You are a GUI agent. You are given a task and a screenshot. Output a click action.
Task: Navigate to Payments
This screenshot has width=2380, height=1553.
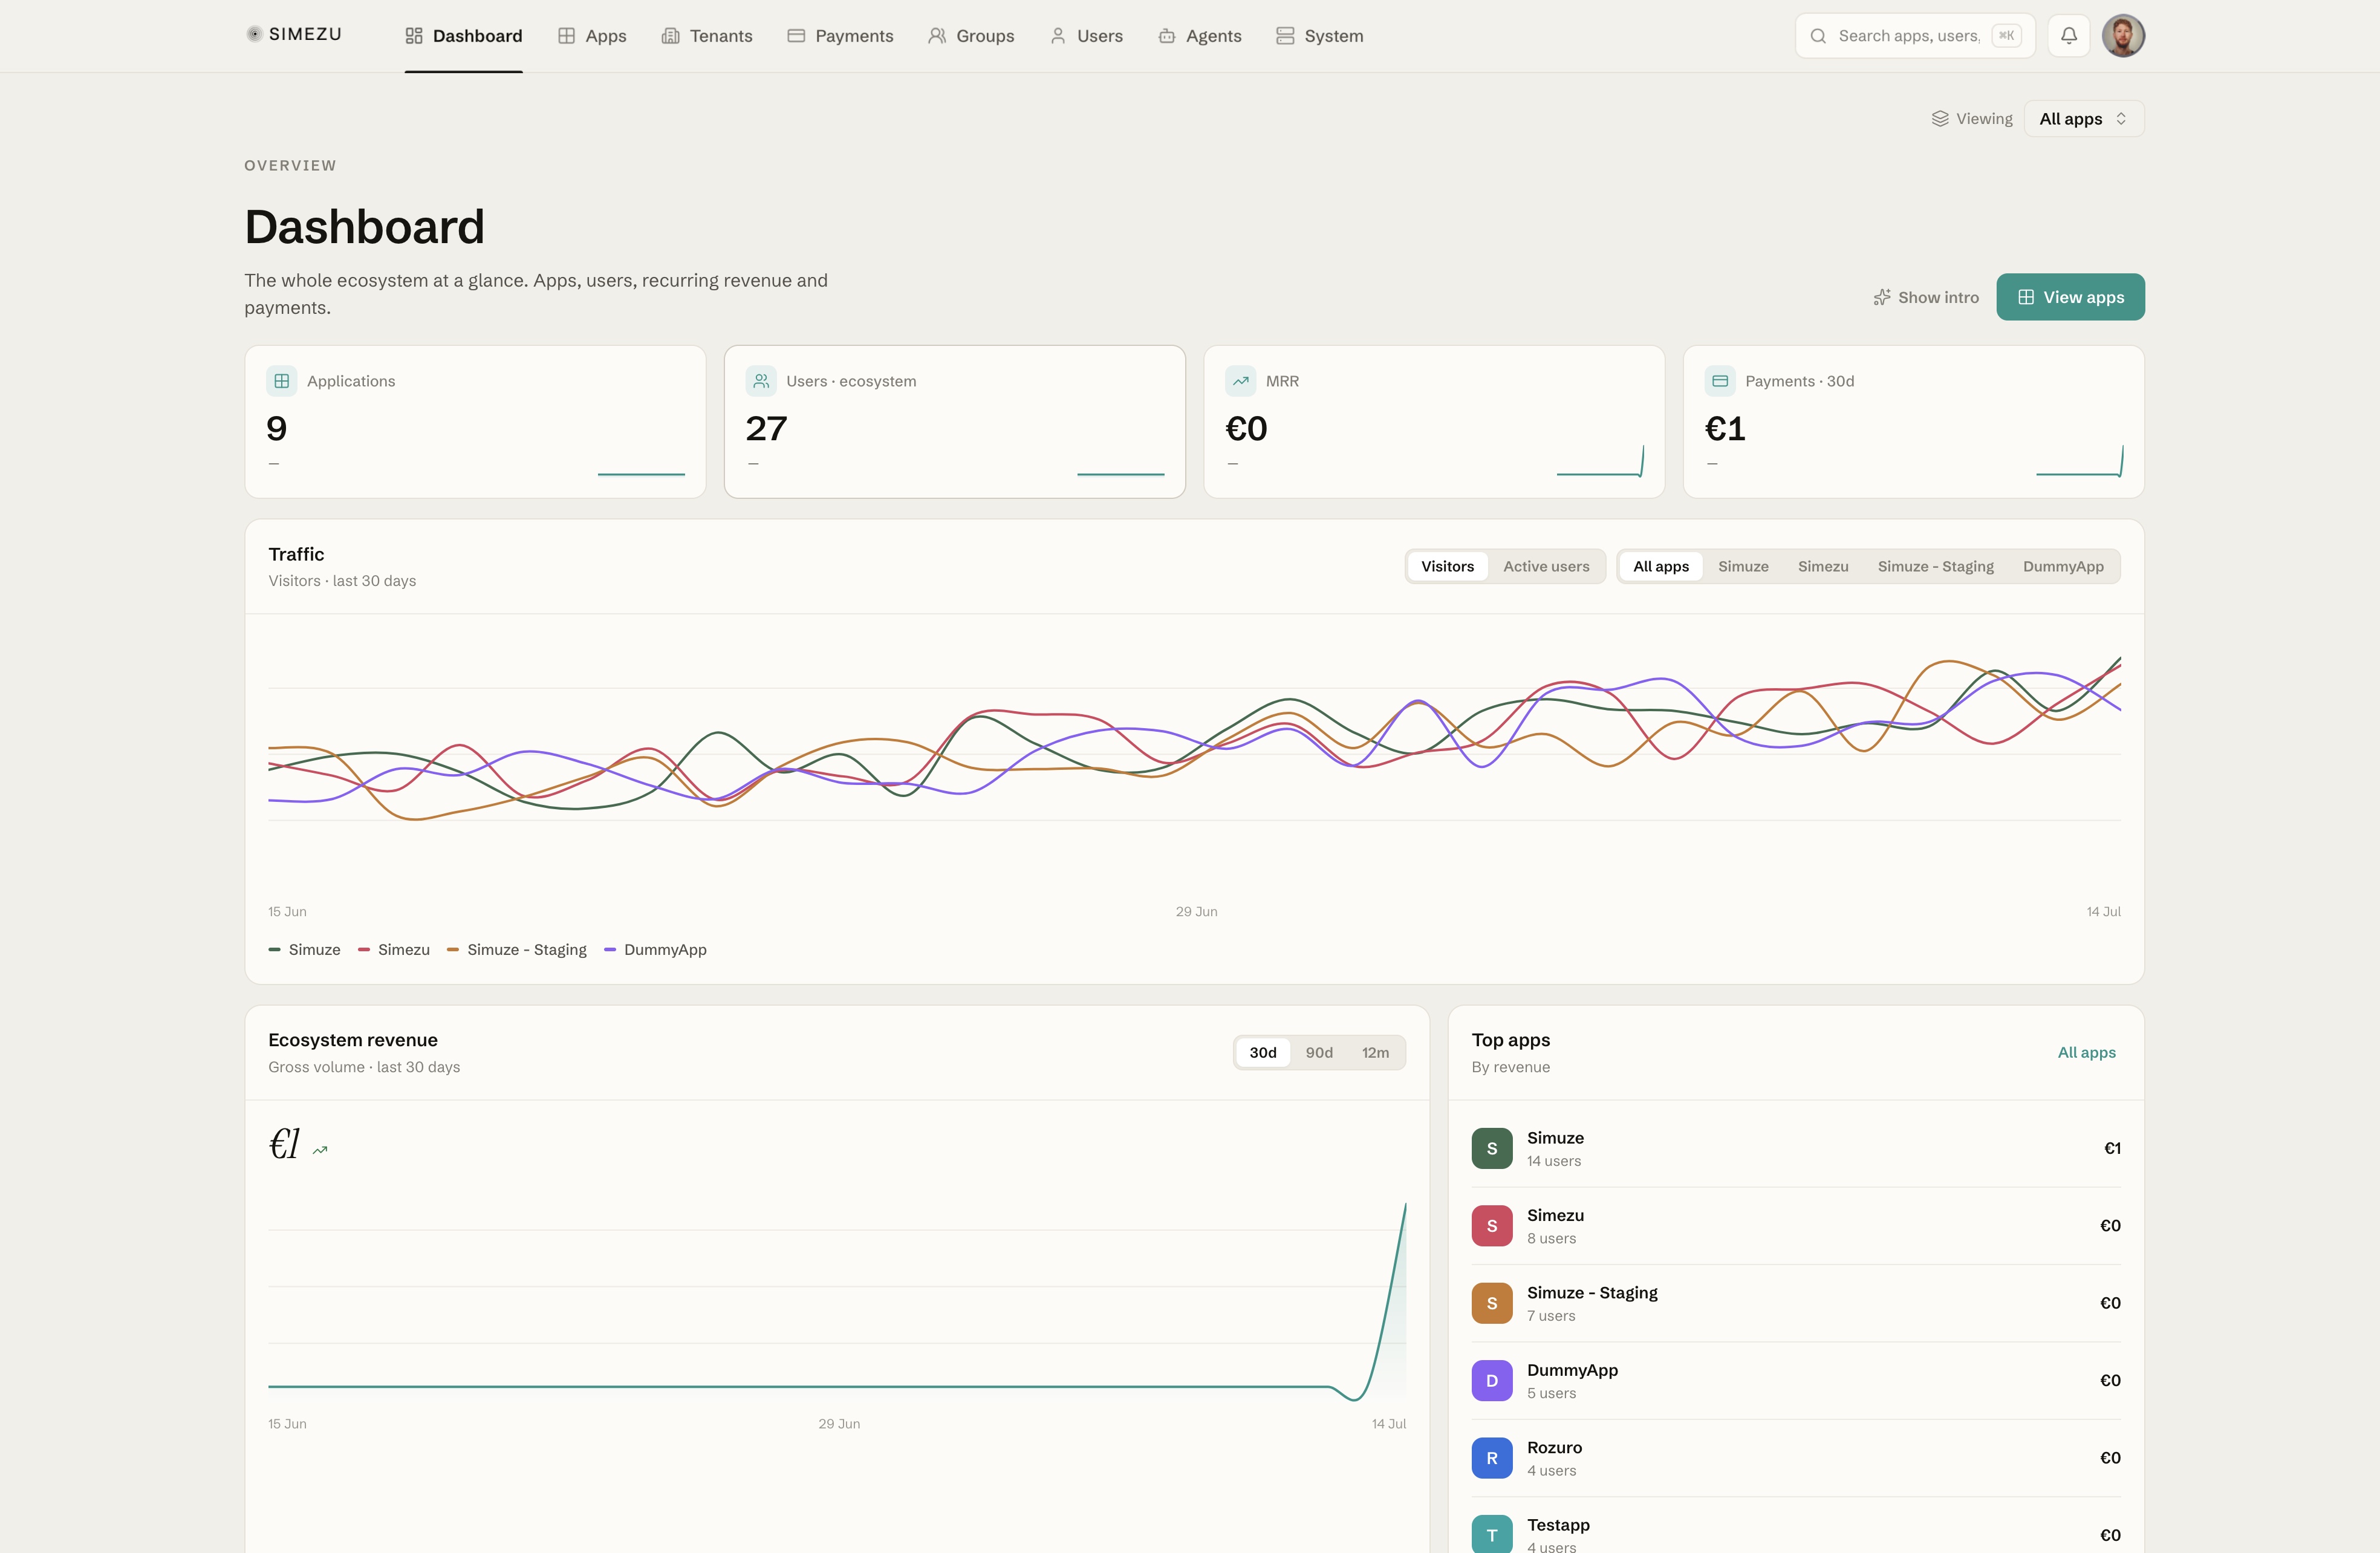pyautogui.click(x=840, y=36)
